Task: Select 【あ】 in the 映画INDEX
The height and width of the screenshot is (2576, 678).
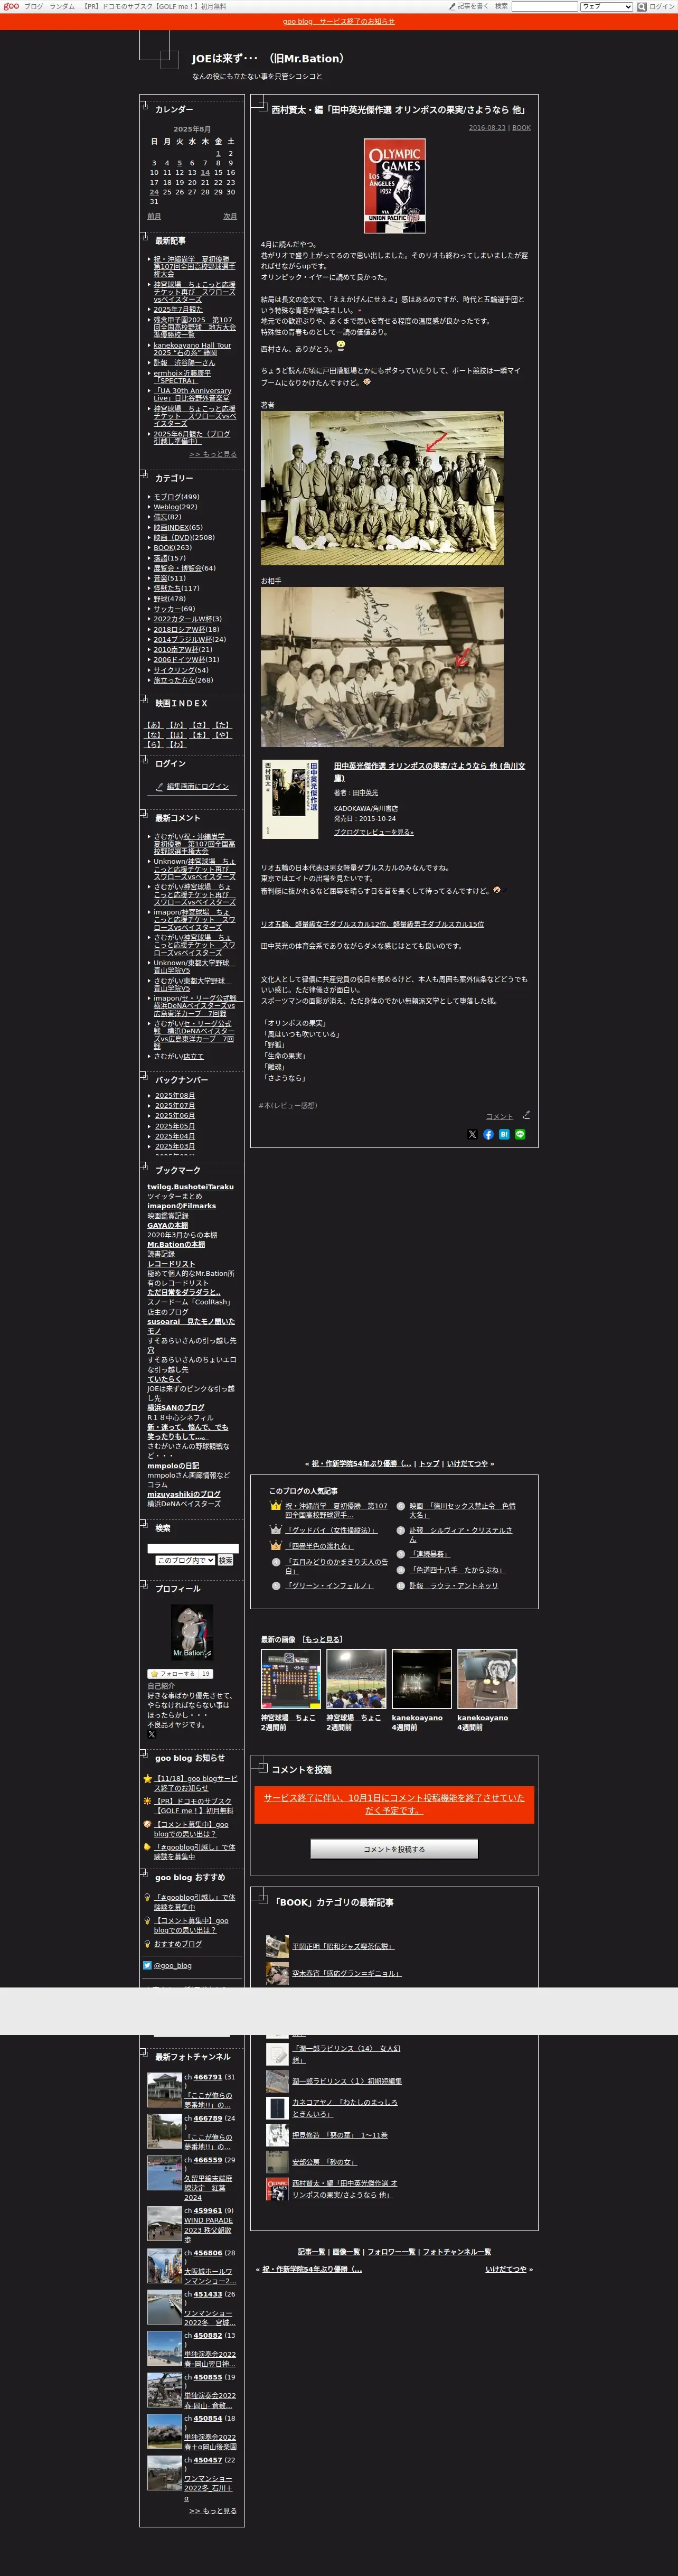Action: point(153,725)
